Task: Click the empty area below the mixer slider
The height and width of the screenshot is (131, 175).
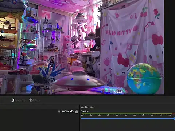Action: [x=127, y=126]
